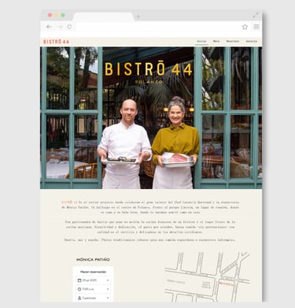Click the browser back arrow
Viewport: 295px width, 308px height.
click(x=49, y=27)
